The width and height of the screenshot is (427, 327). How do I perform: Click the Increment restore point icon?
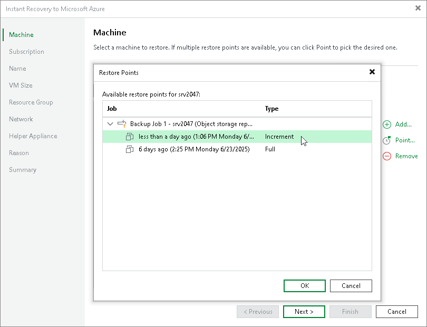130,137
